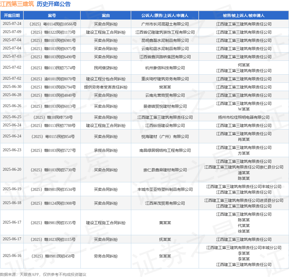Select case number (2025)赣0103民初6975号
The width and height of the screenshot is (289, 277).
[53, 49]
